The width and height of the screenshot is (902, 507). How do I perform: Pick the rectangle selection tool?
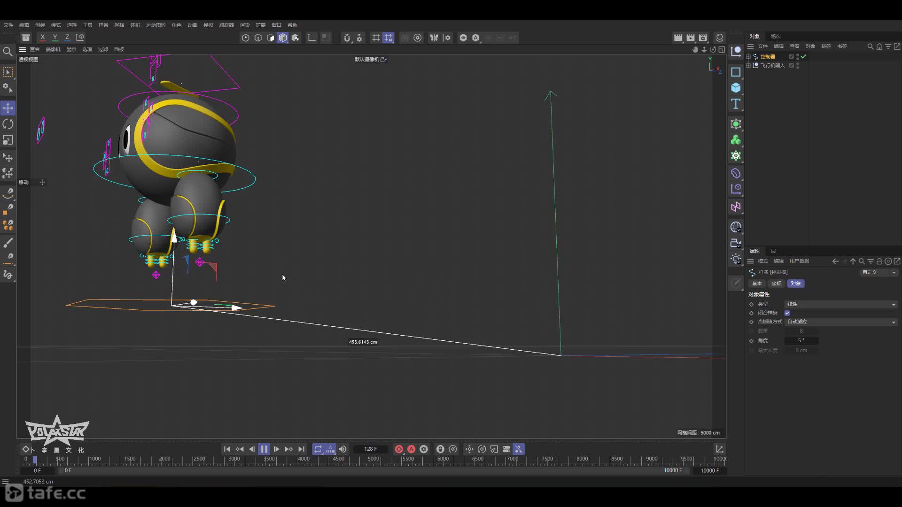(x=8, y=72)
